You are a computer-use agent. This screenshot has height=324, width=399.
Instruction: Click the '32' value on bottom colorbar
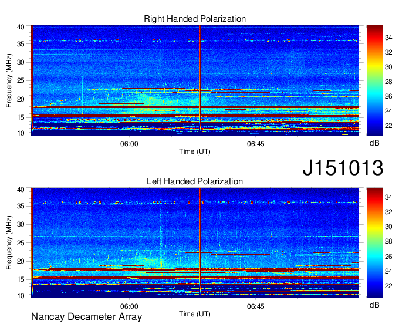point(388,212)
